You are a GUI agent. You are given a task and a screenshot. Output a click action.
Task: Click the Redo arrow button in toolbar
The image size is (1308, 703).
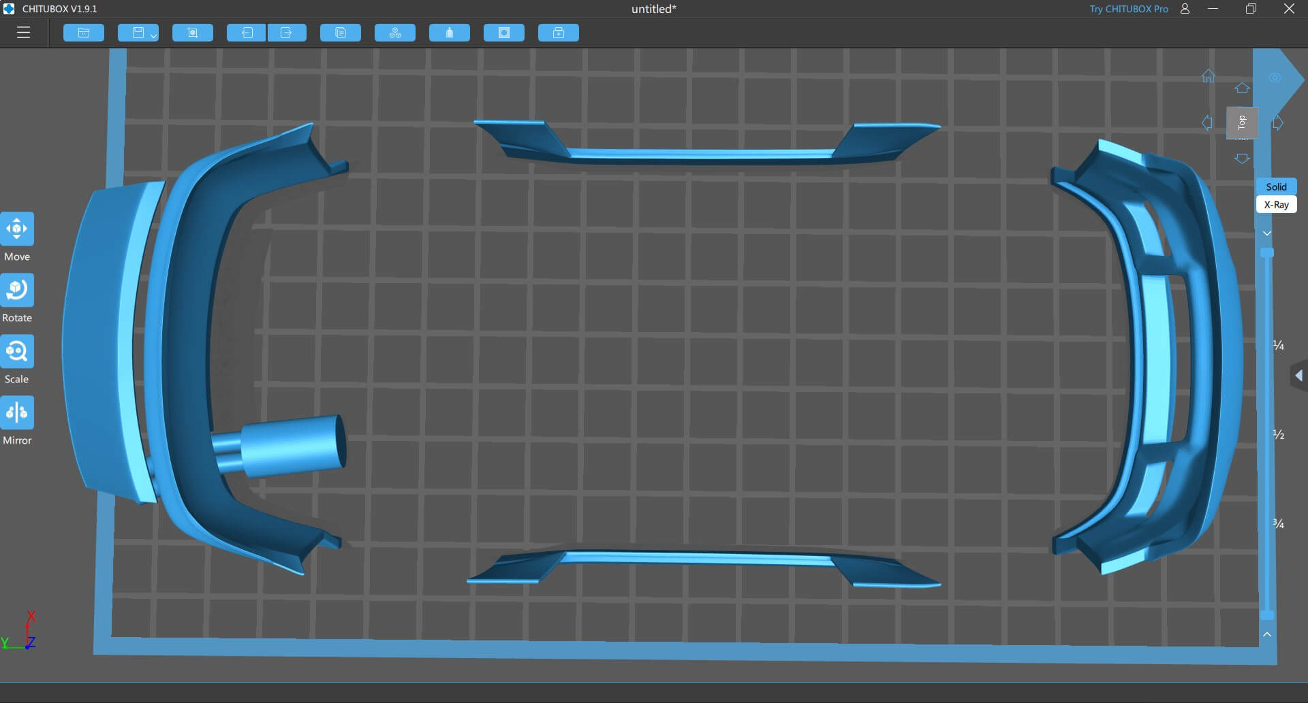(286, 33)
